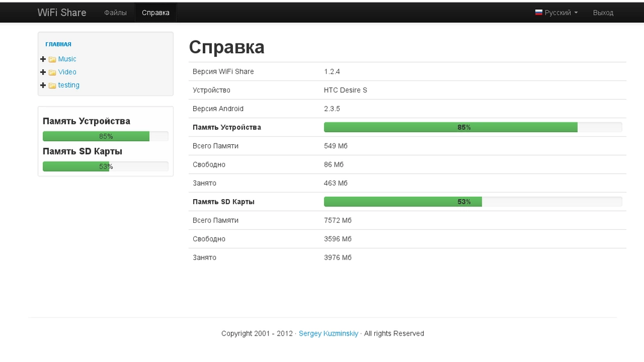Open the Sergey Kuzminskiy footer link
The width and height of the screenshot is (644, 362).
tap(328, 334)
